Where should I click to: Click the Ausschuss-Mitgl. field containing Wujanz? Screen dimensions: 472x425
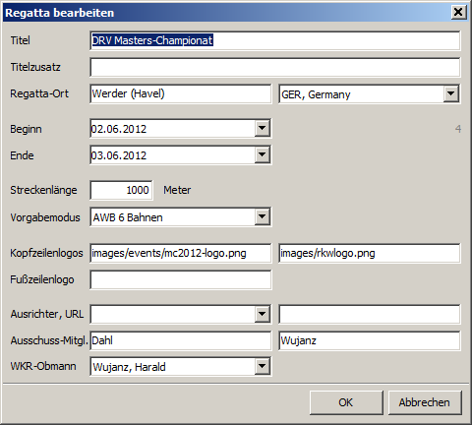click(370, 340)
